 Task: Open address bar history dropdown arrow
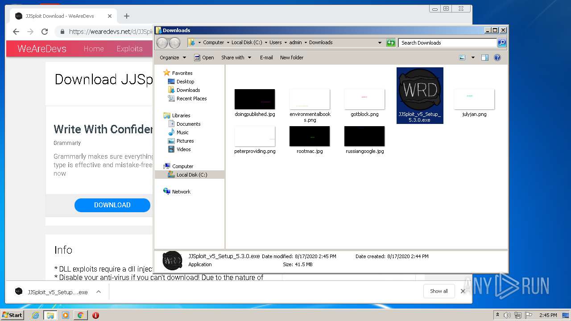380,43
